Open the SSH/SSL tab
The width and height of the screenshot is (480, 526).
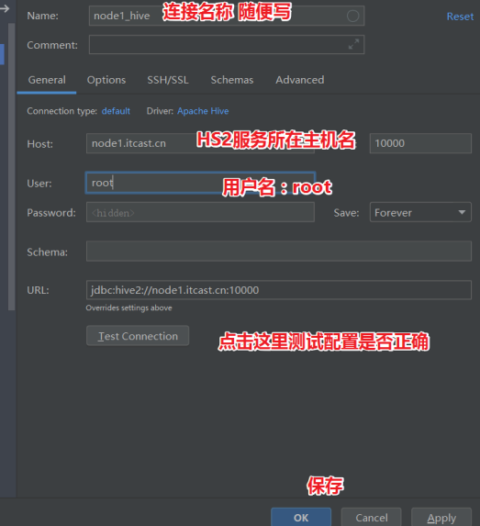[168, 80]
